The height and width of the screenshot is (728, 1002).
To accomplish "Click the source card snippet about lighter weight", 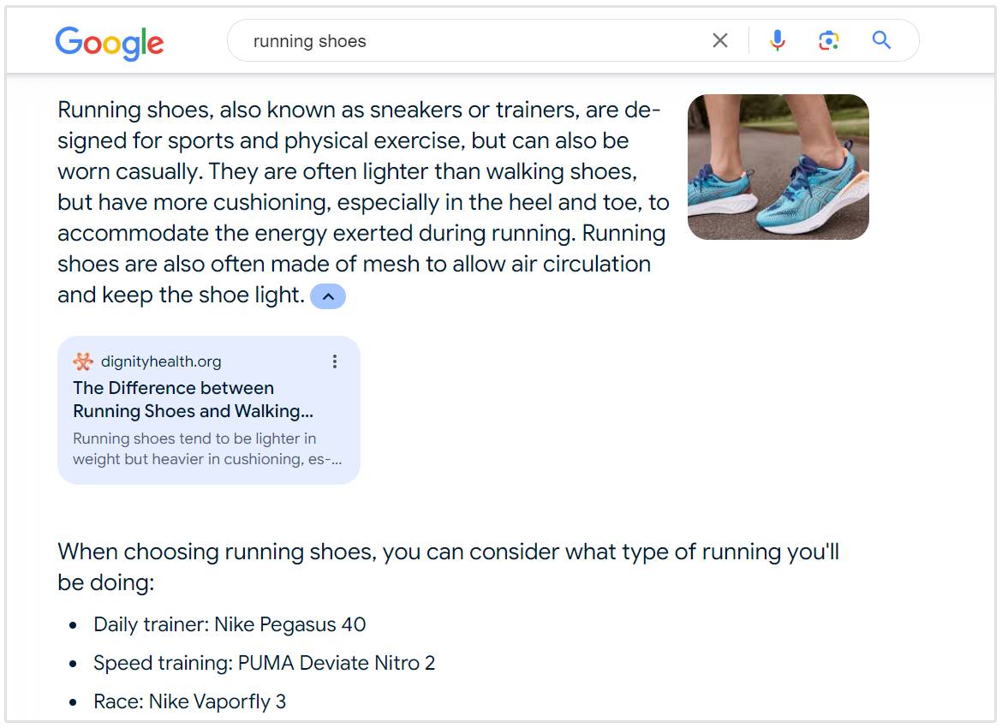I will tap(206, 449).
